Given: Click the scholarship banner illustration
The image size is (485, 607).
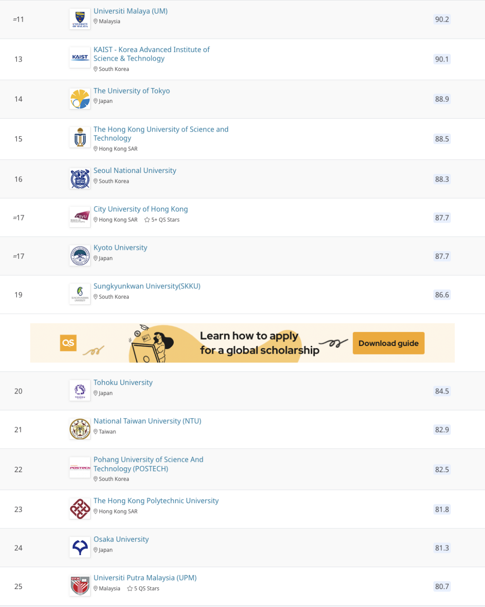Looking at the screenshot, I should pos(152,343).
